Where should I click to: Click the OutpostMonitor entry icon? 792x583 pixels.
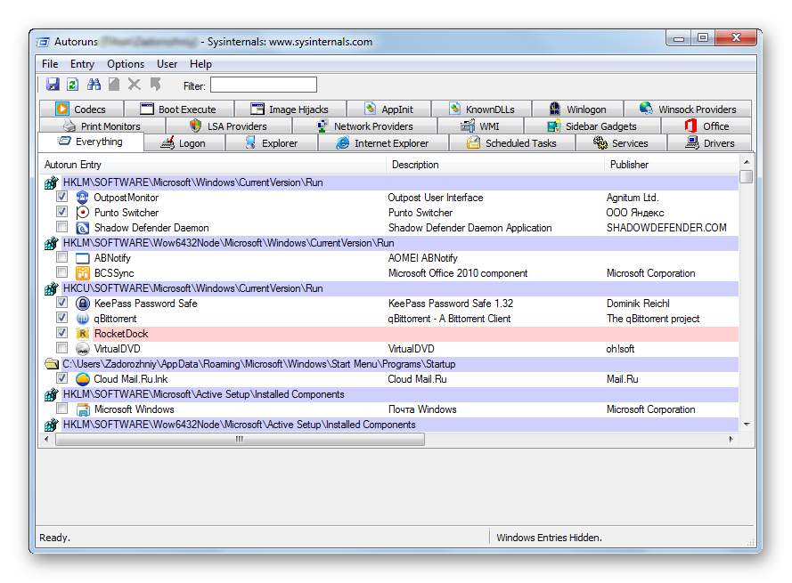point(82,198)
